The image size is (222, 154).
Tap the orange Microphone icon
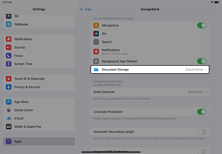(96, 25)
